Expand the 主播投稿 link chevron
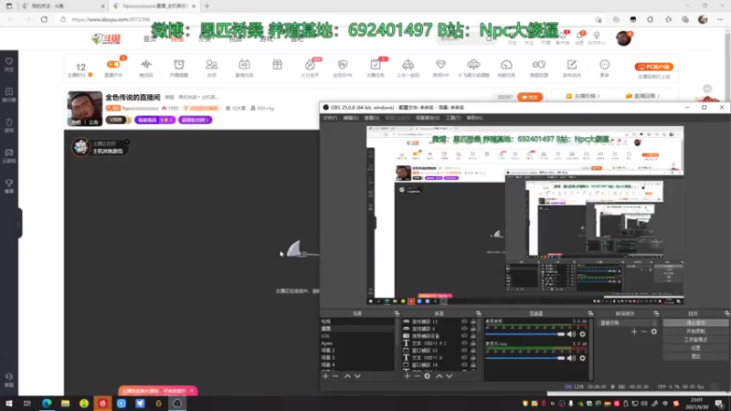The image size is (731, 411). [599, 96]
